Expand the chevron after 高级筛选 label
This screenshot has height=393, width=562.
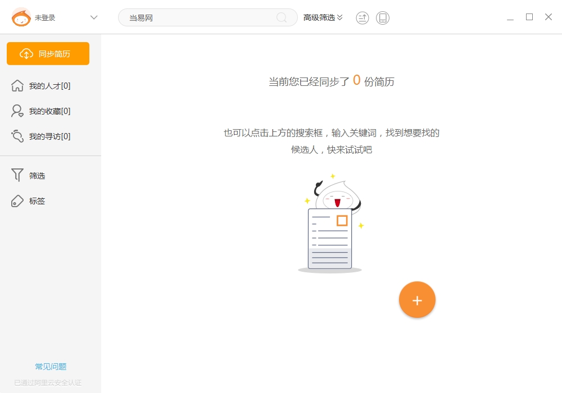339,17
